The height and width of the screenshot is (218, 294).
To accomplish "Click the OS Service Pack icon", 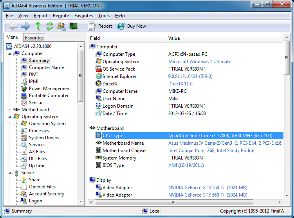I will [x=99, y=69].
